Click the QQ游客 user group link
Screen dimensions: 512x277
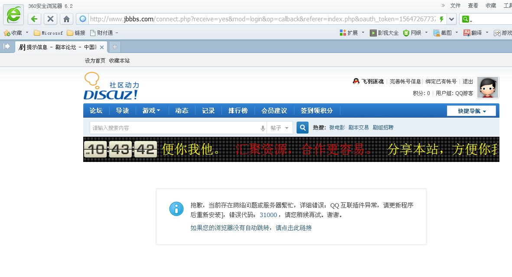(464, 93)
